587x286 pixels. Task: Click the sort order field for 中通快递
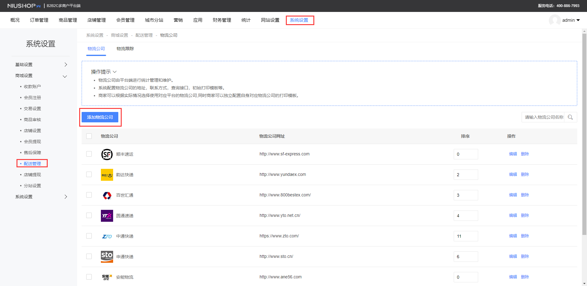coord(466,236)
